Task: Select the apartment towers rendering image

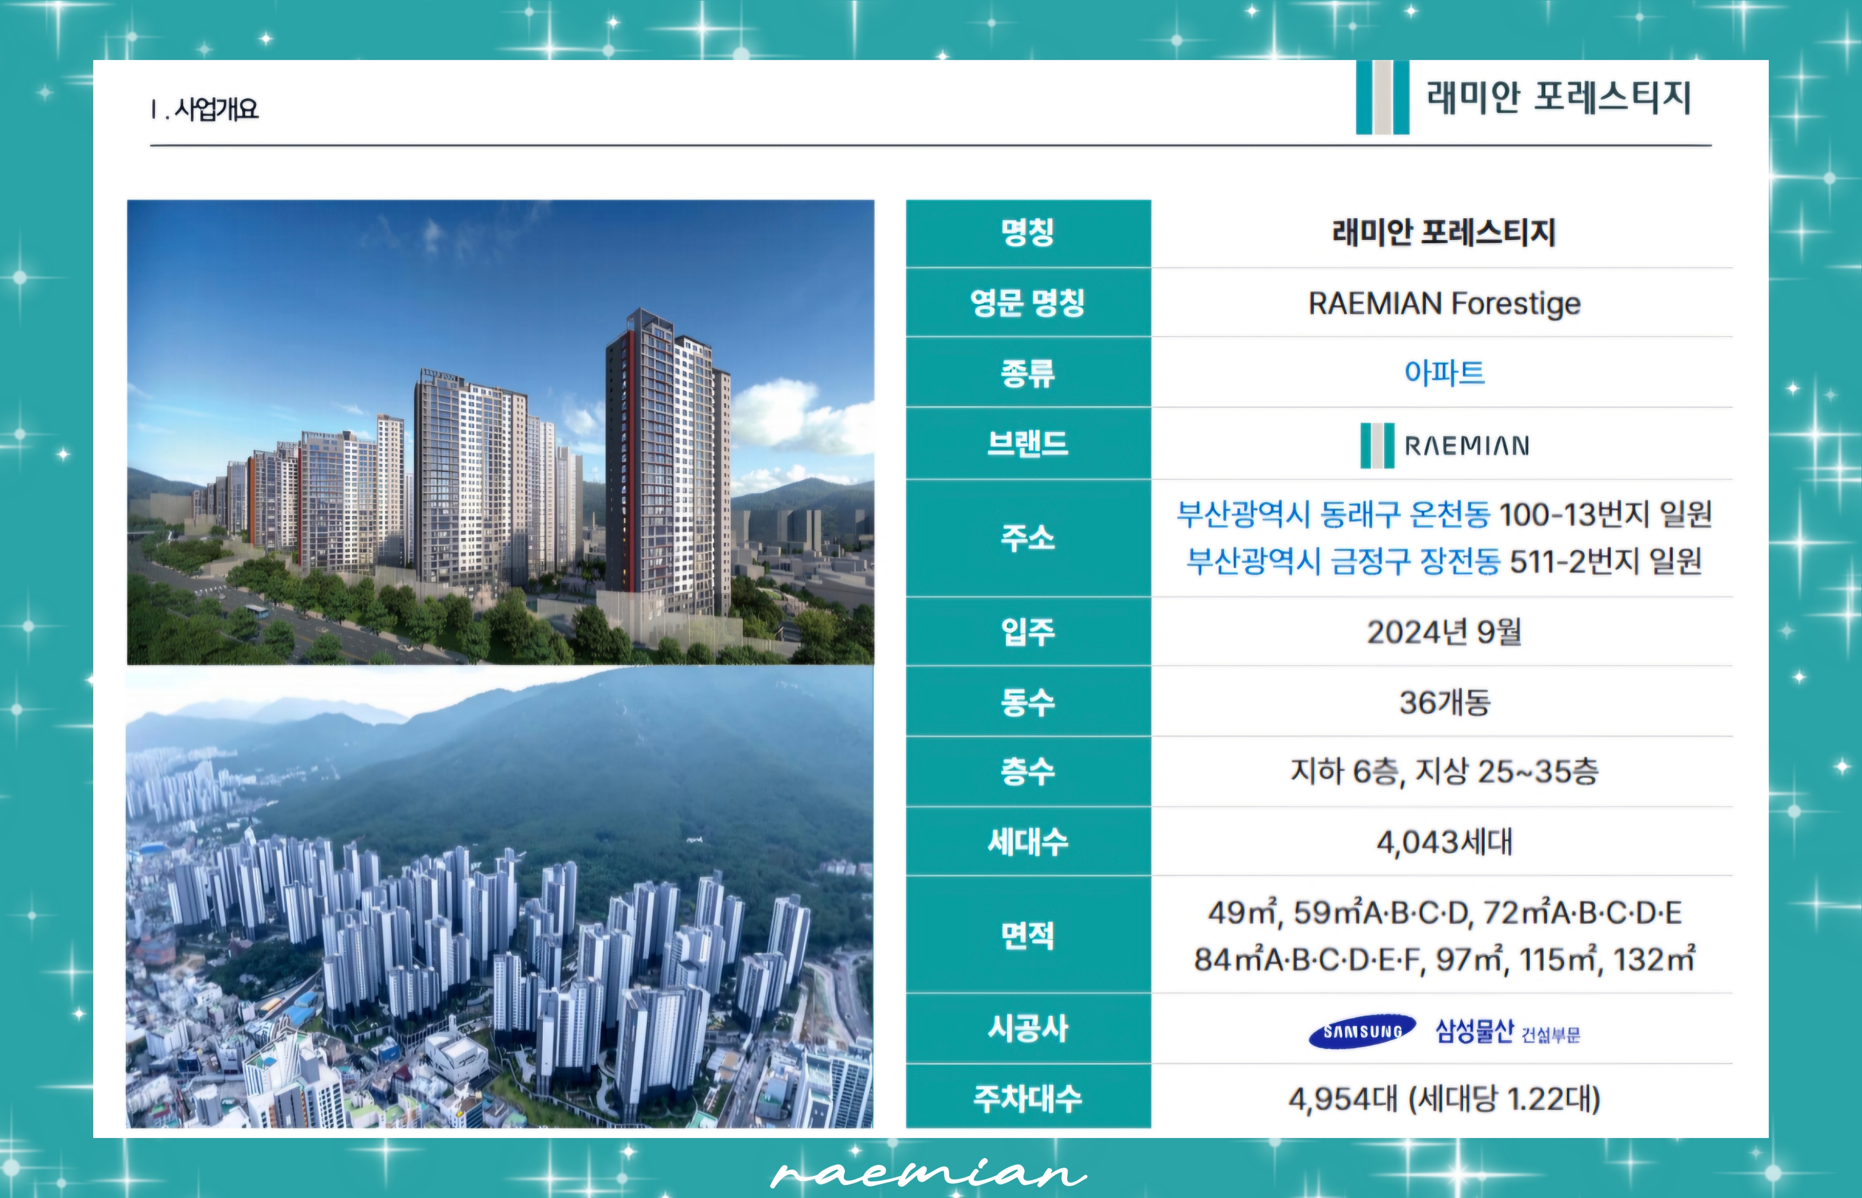Action: click(x=501, y=433)
